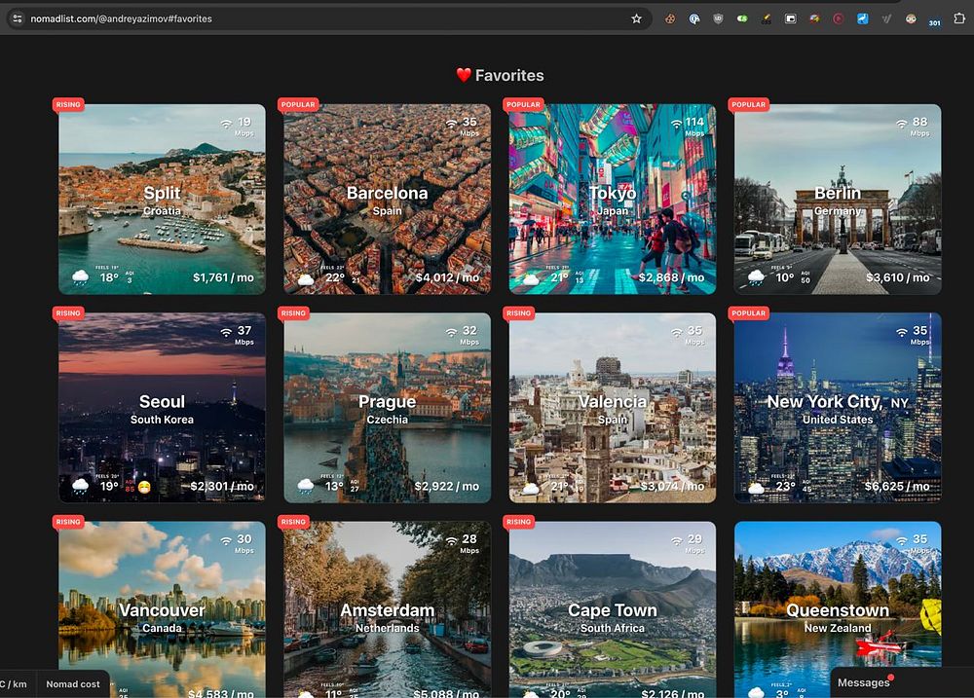Screen dimensions: 974x698
Task: Click the RISING badge on Prague card
Action: [x=293, y=313]
